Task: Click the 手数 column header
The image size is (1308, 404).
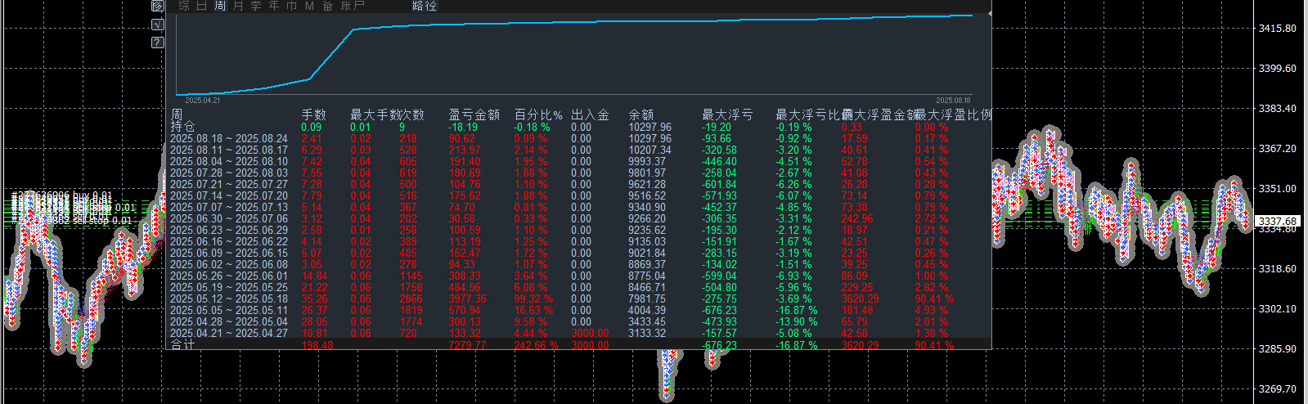Action: pyautogui.click(x=314, y=115)
